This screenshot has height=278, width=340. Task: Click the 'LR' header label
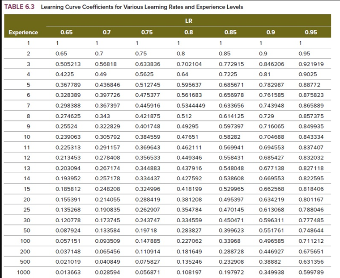189,21
